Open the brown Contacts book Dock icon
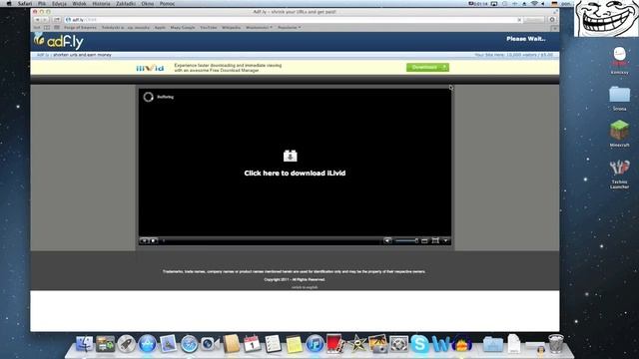 coord(231,344)
